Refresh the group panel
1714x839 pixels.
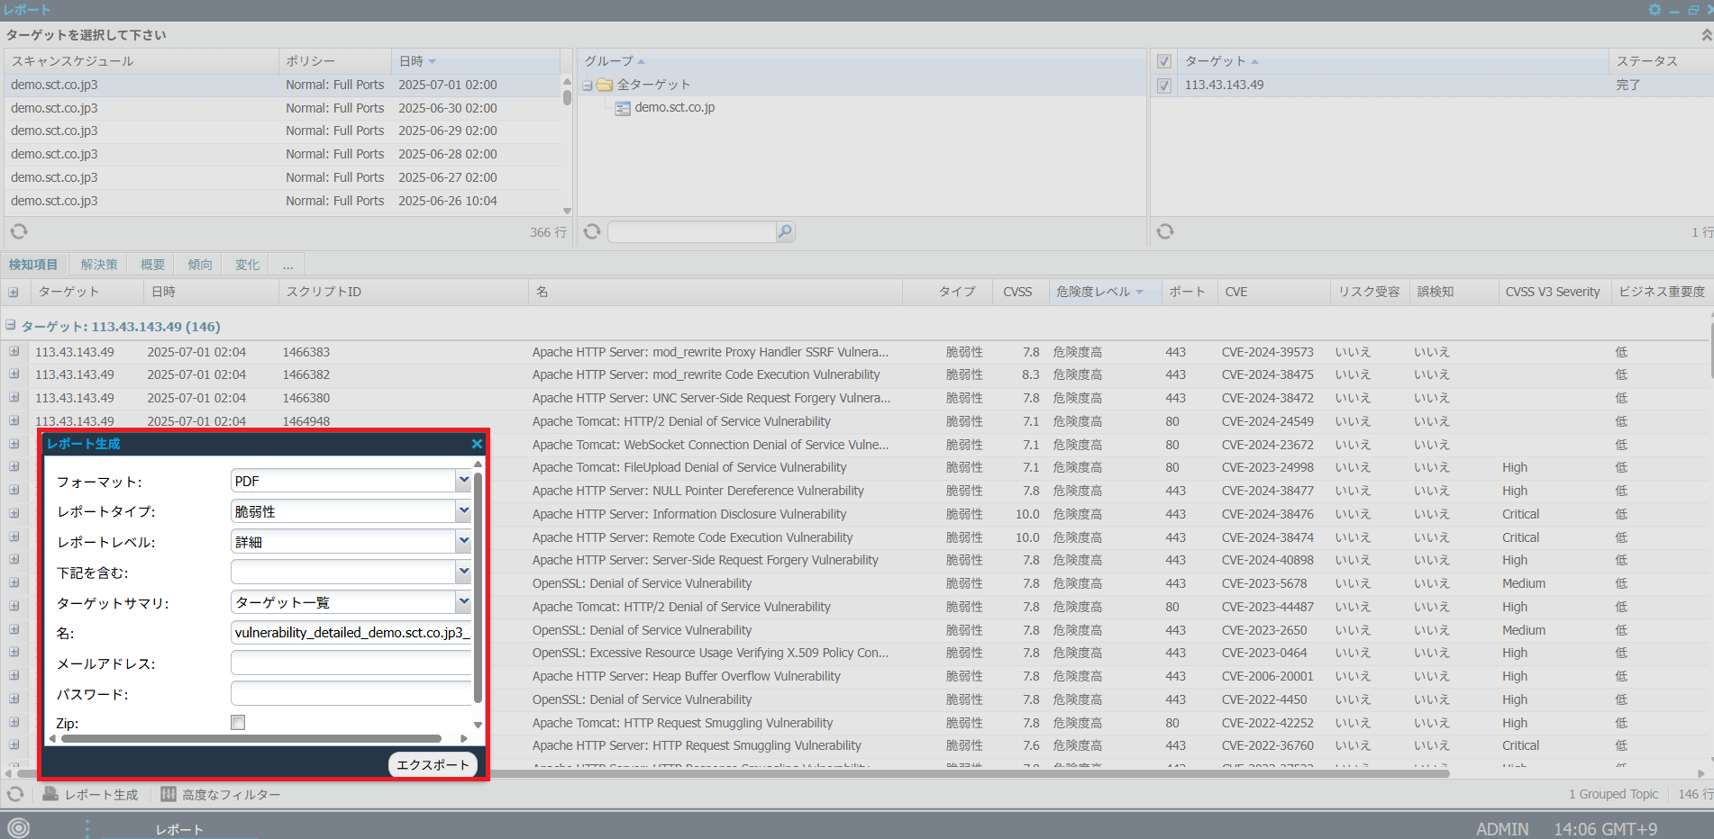592,232
